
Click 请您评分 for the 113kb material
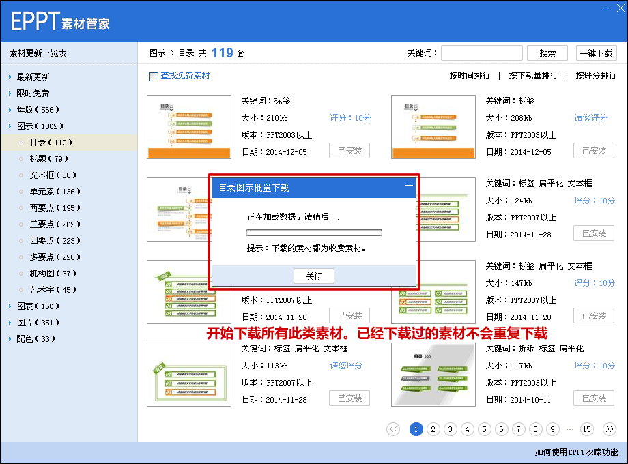[x=346, y=366]
